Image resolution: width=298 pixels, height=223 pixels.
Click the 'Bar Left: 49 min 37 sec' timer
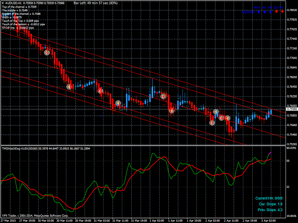[95, 3]
